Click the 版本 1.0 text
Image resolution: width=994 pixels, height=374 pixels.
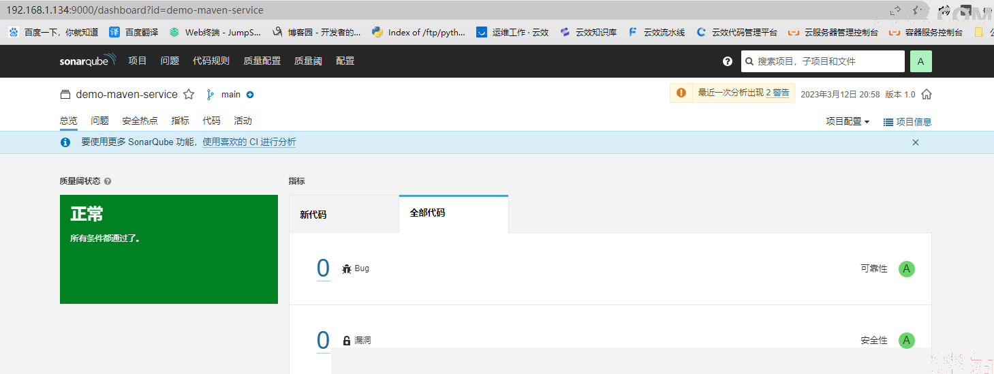pos(900,95)
